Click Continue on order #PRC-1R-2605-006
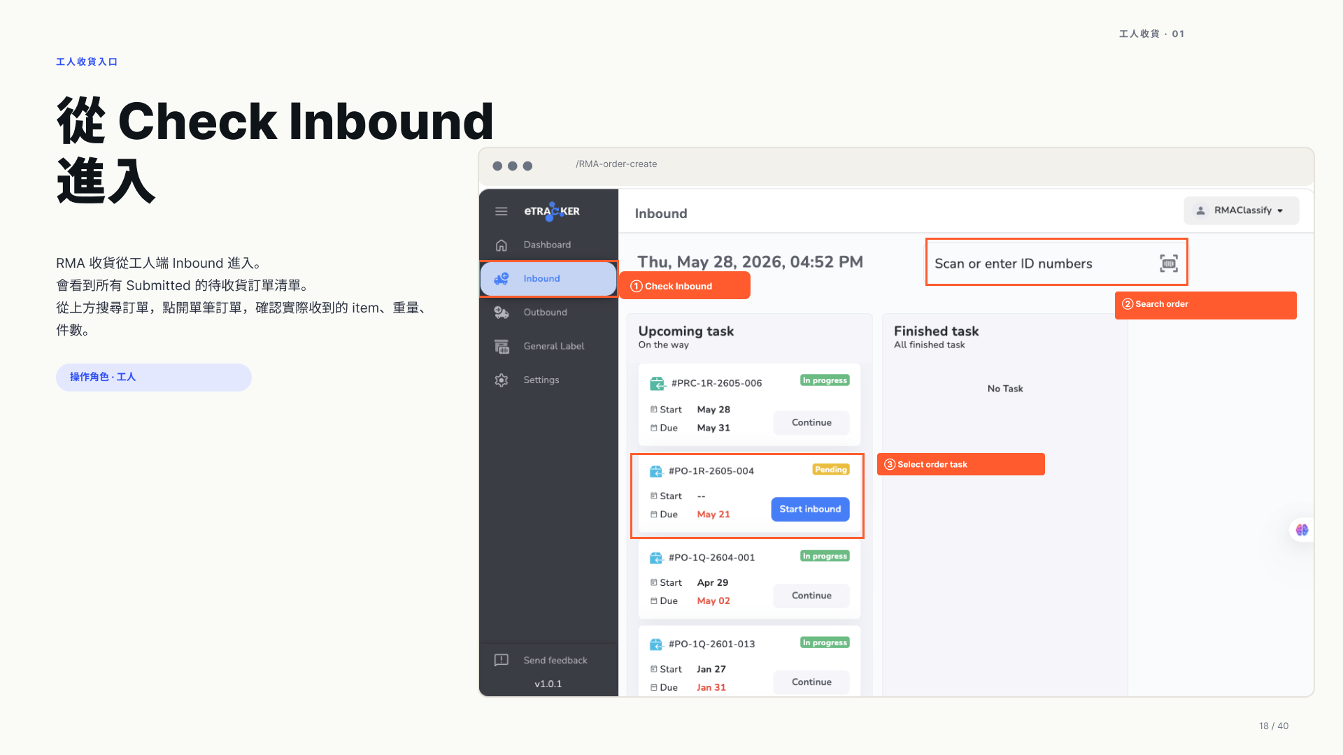The height and width of the screenshot is (755, 1343). coord(811,423)
